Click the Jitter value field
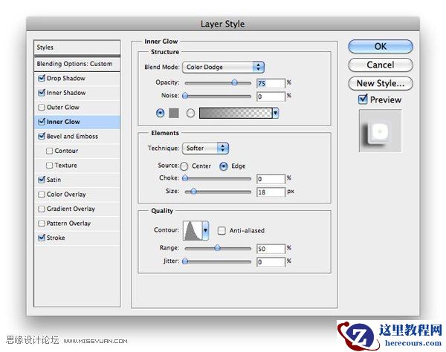 click(271, 262)
